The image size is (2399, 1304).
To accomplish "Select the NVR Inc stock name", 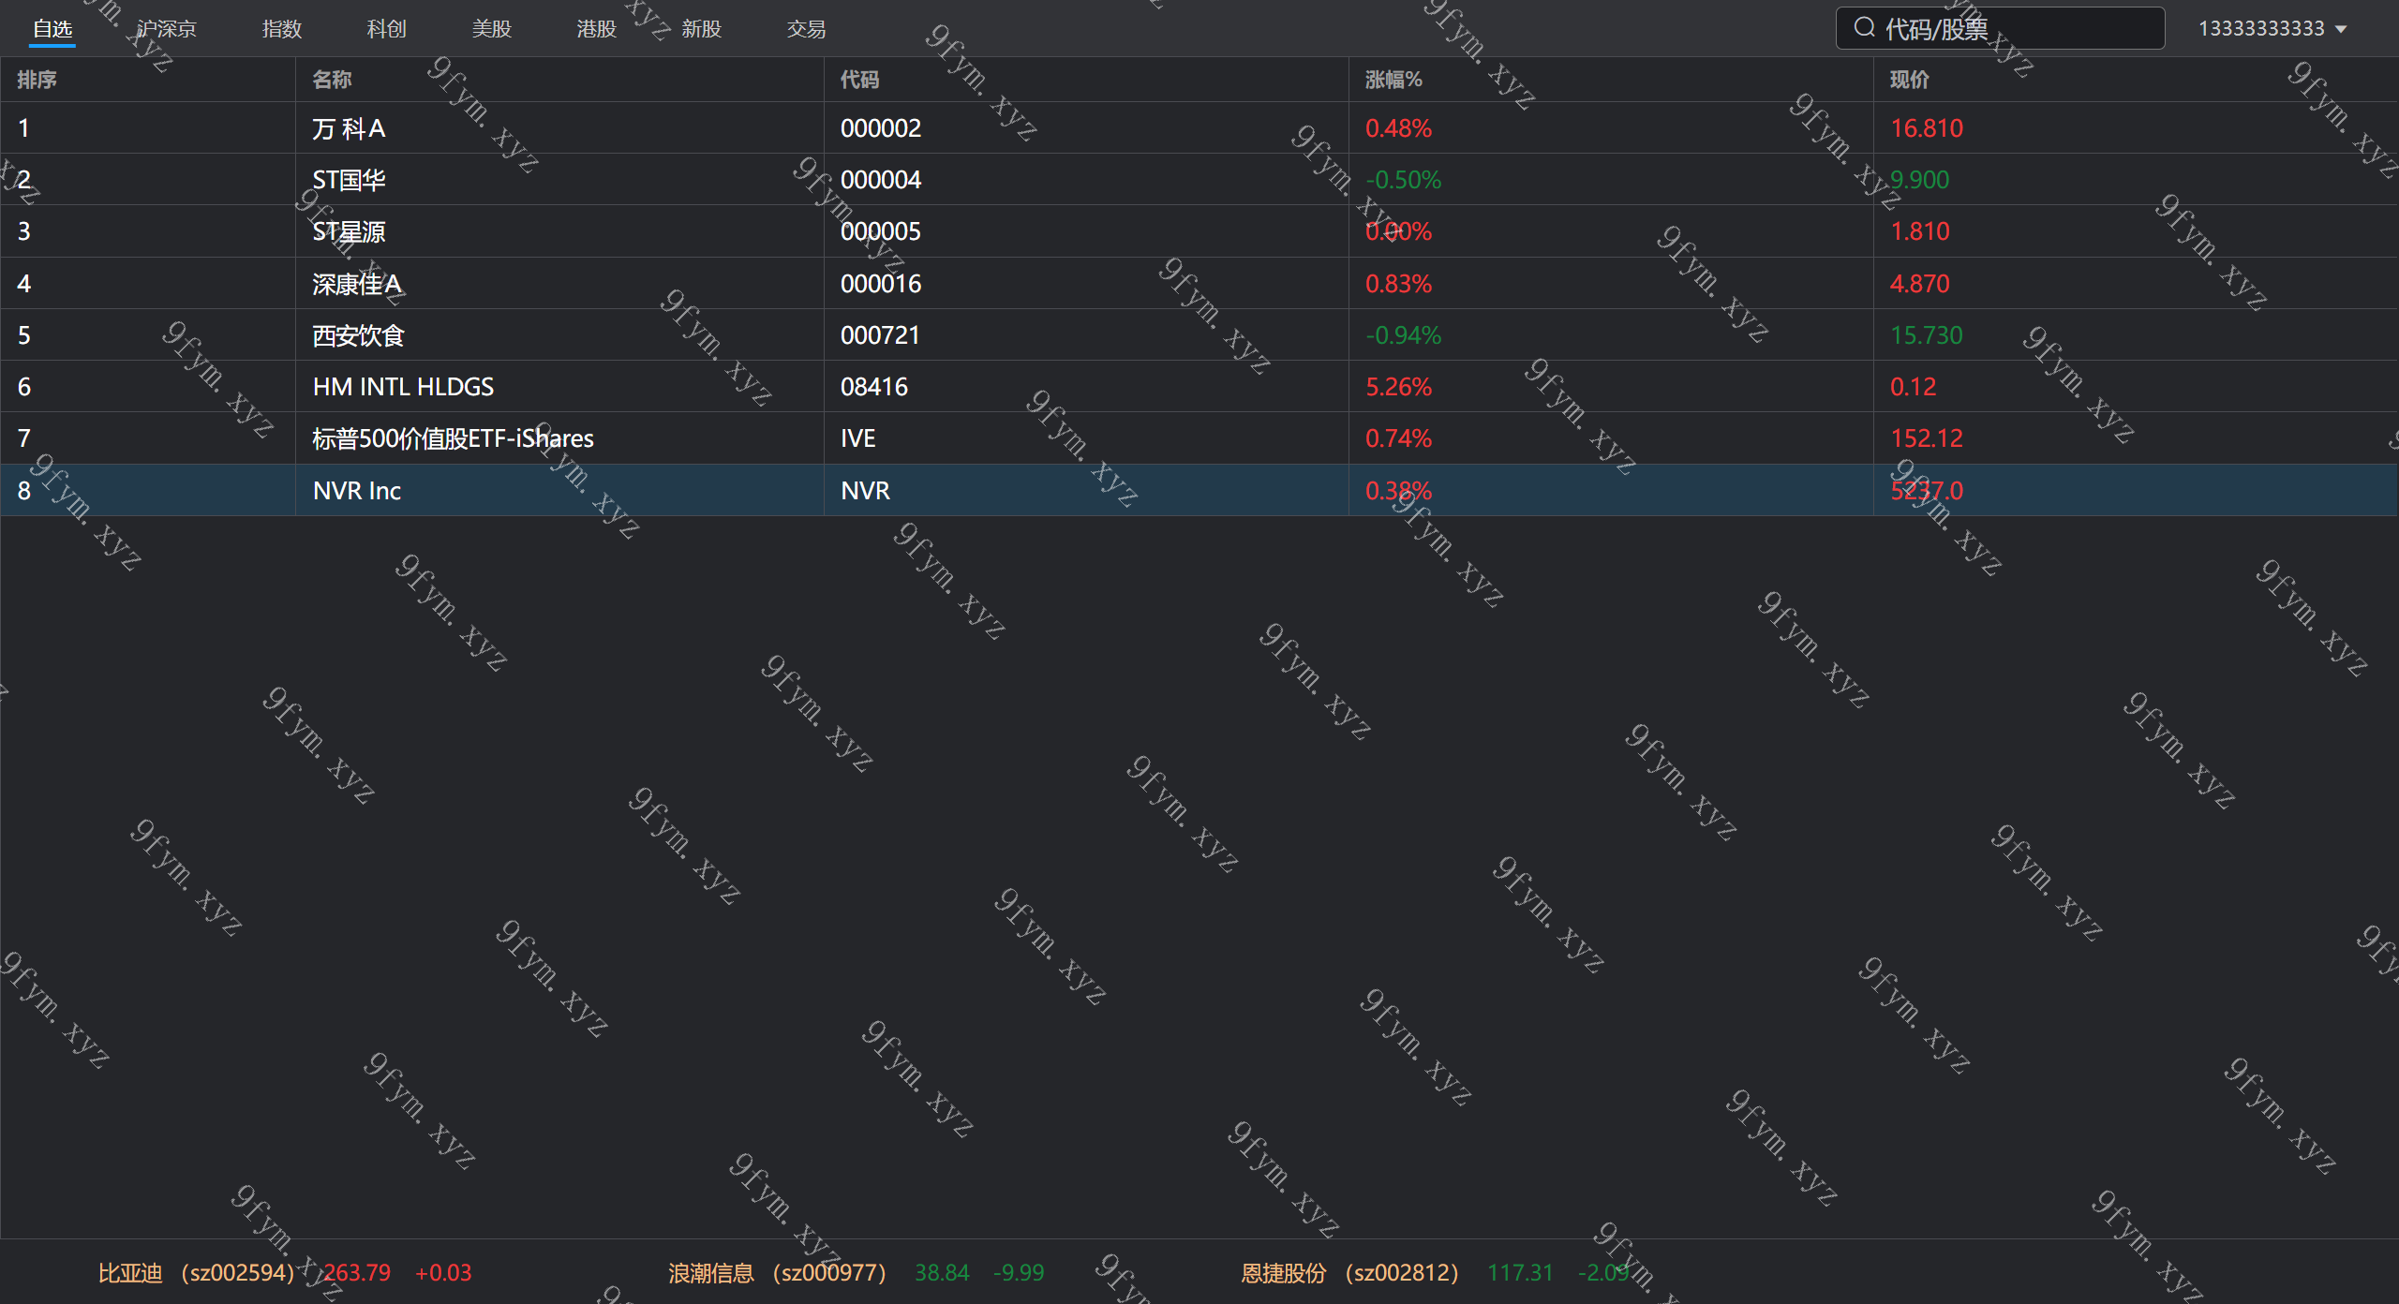I will (x=357, y=491).
